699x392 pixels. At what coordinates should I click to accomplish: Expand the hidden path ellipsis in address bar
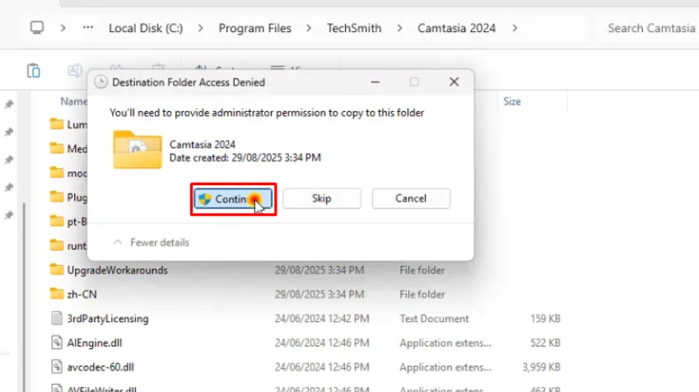(88, 28)
